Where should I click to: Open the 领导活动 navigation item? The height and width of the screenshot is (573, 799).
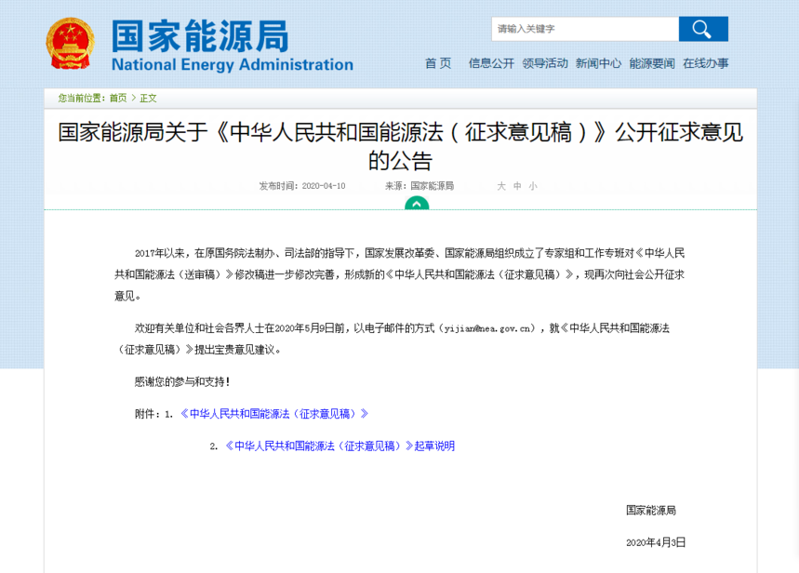545,63
